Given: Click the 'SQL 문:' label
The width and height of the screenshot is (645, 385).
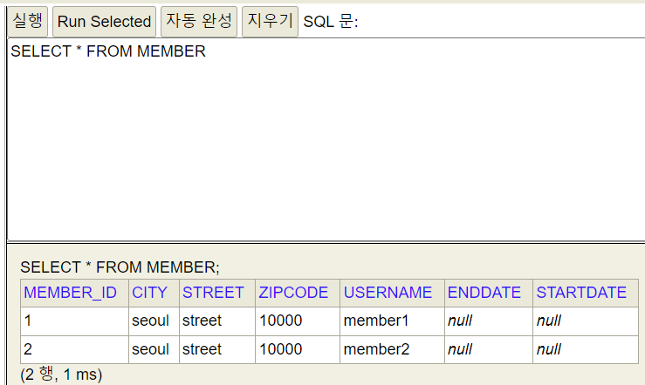Looking at the screenshot, I should tap(331, 22).
